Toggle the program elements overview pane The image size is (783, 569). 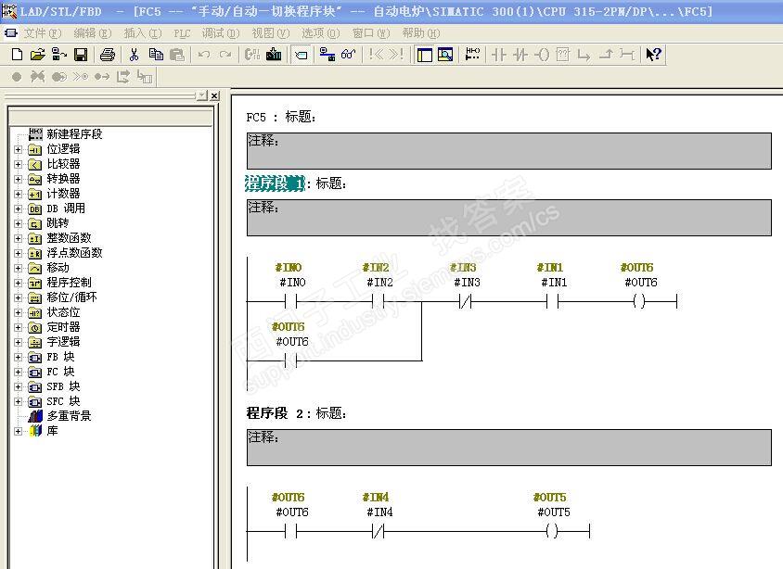pyautogui.click(x=426, y=55)
